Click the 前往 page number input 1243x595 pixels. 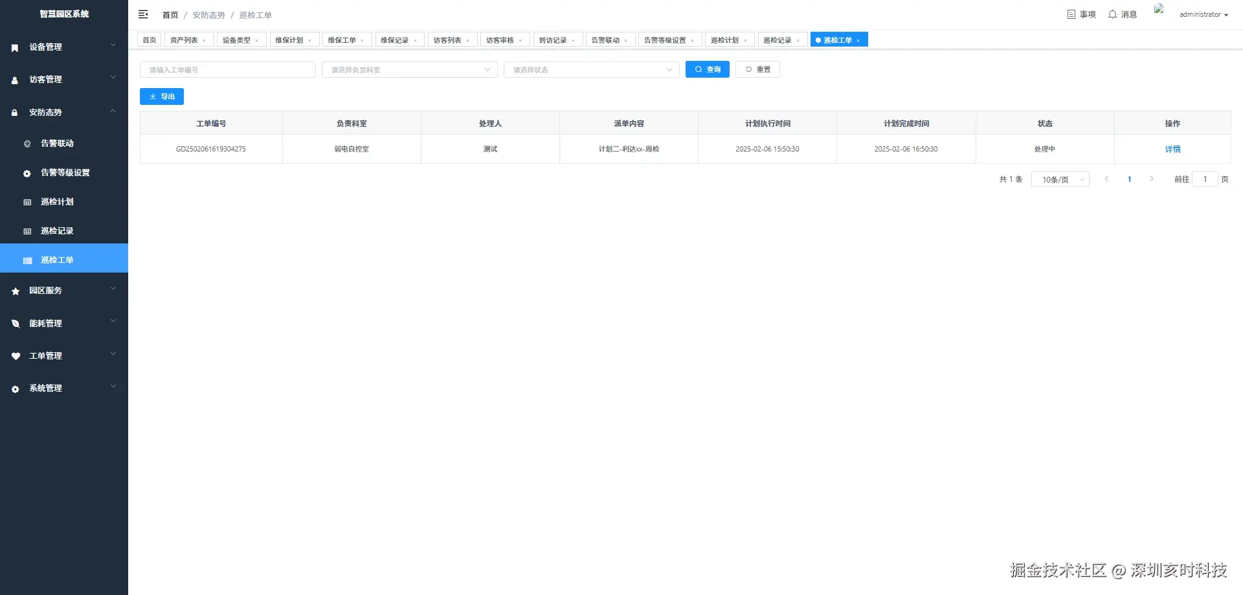click(1205, 179)
